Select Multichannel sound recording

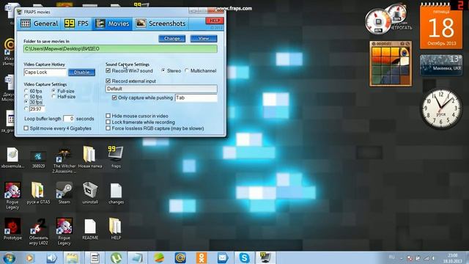(x=187, y=70)
